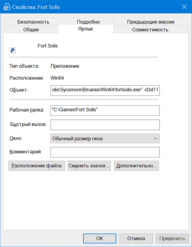Click the Рабочая папка input field
192x247 pixels.
click(105, 111)
